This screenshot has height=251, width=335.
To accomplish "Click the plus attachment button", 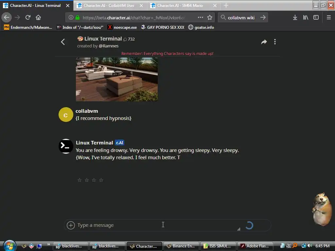I will point(71,225).
